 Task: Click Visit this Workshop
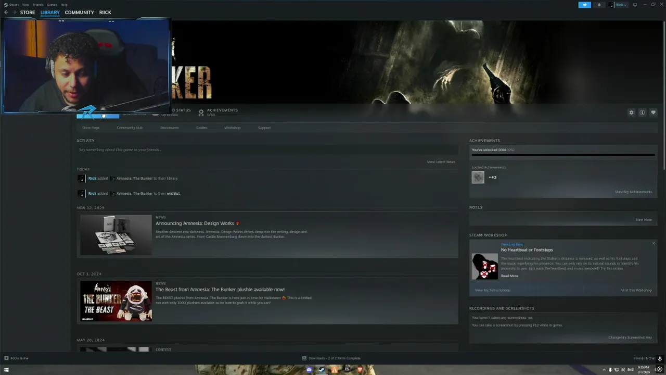click(x=636, y=290)
